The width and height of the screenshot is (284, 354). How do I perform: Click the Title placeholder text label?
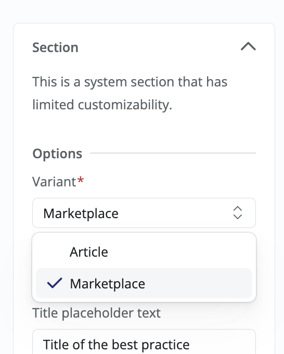click(x=97, y=313)
